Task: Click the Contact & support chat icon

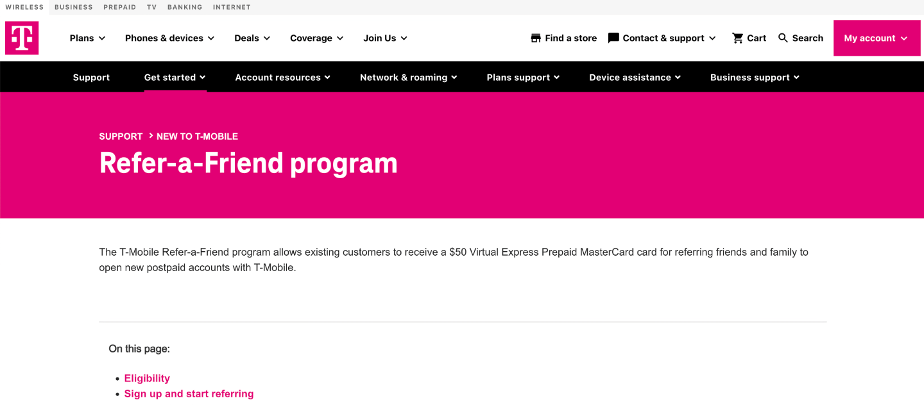Action: point(613,38)
